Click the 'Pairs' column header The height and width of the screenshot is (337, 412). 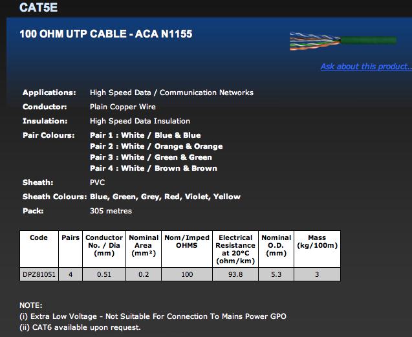70,238
